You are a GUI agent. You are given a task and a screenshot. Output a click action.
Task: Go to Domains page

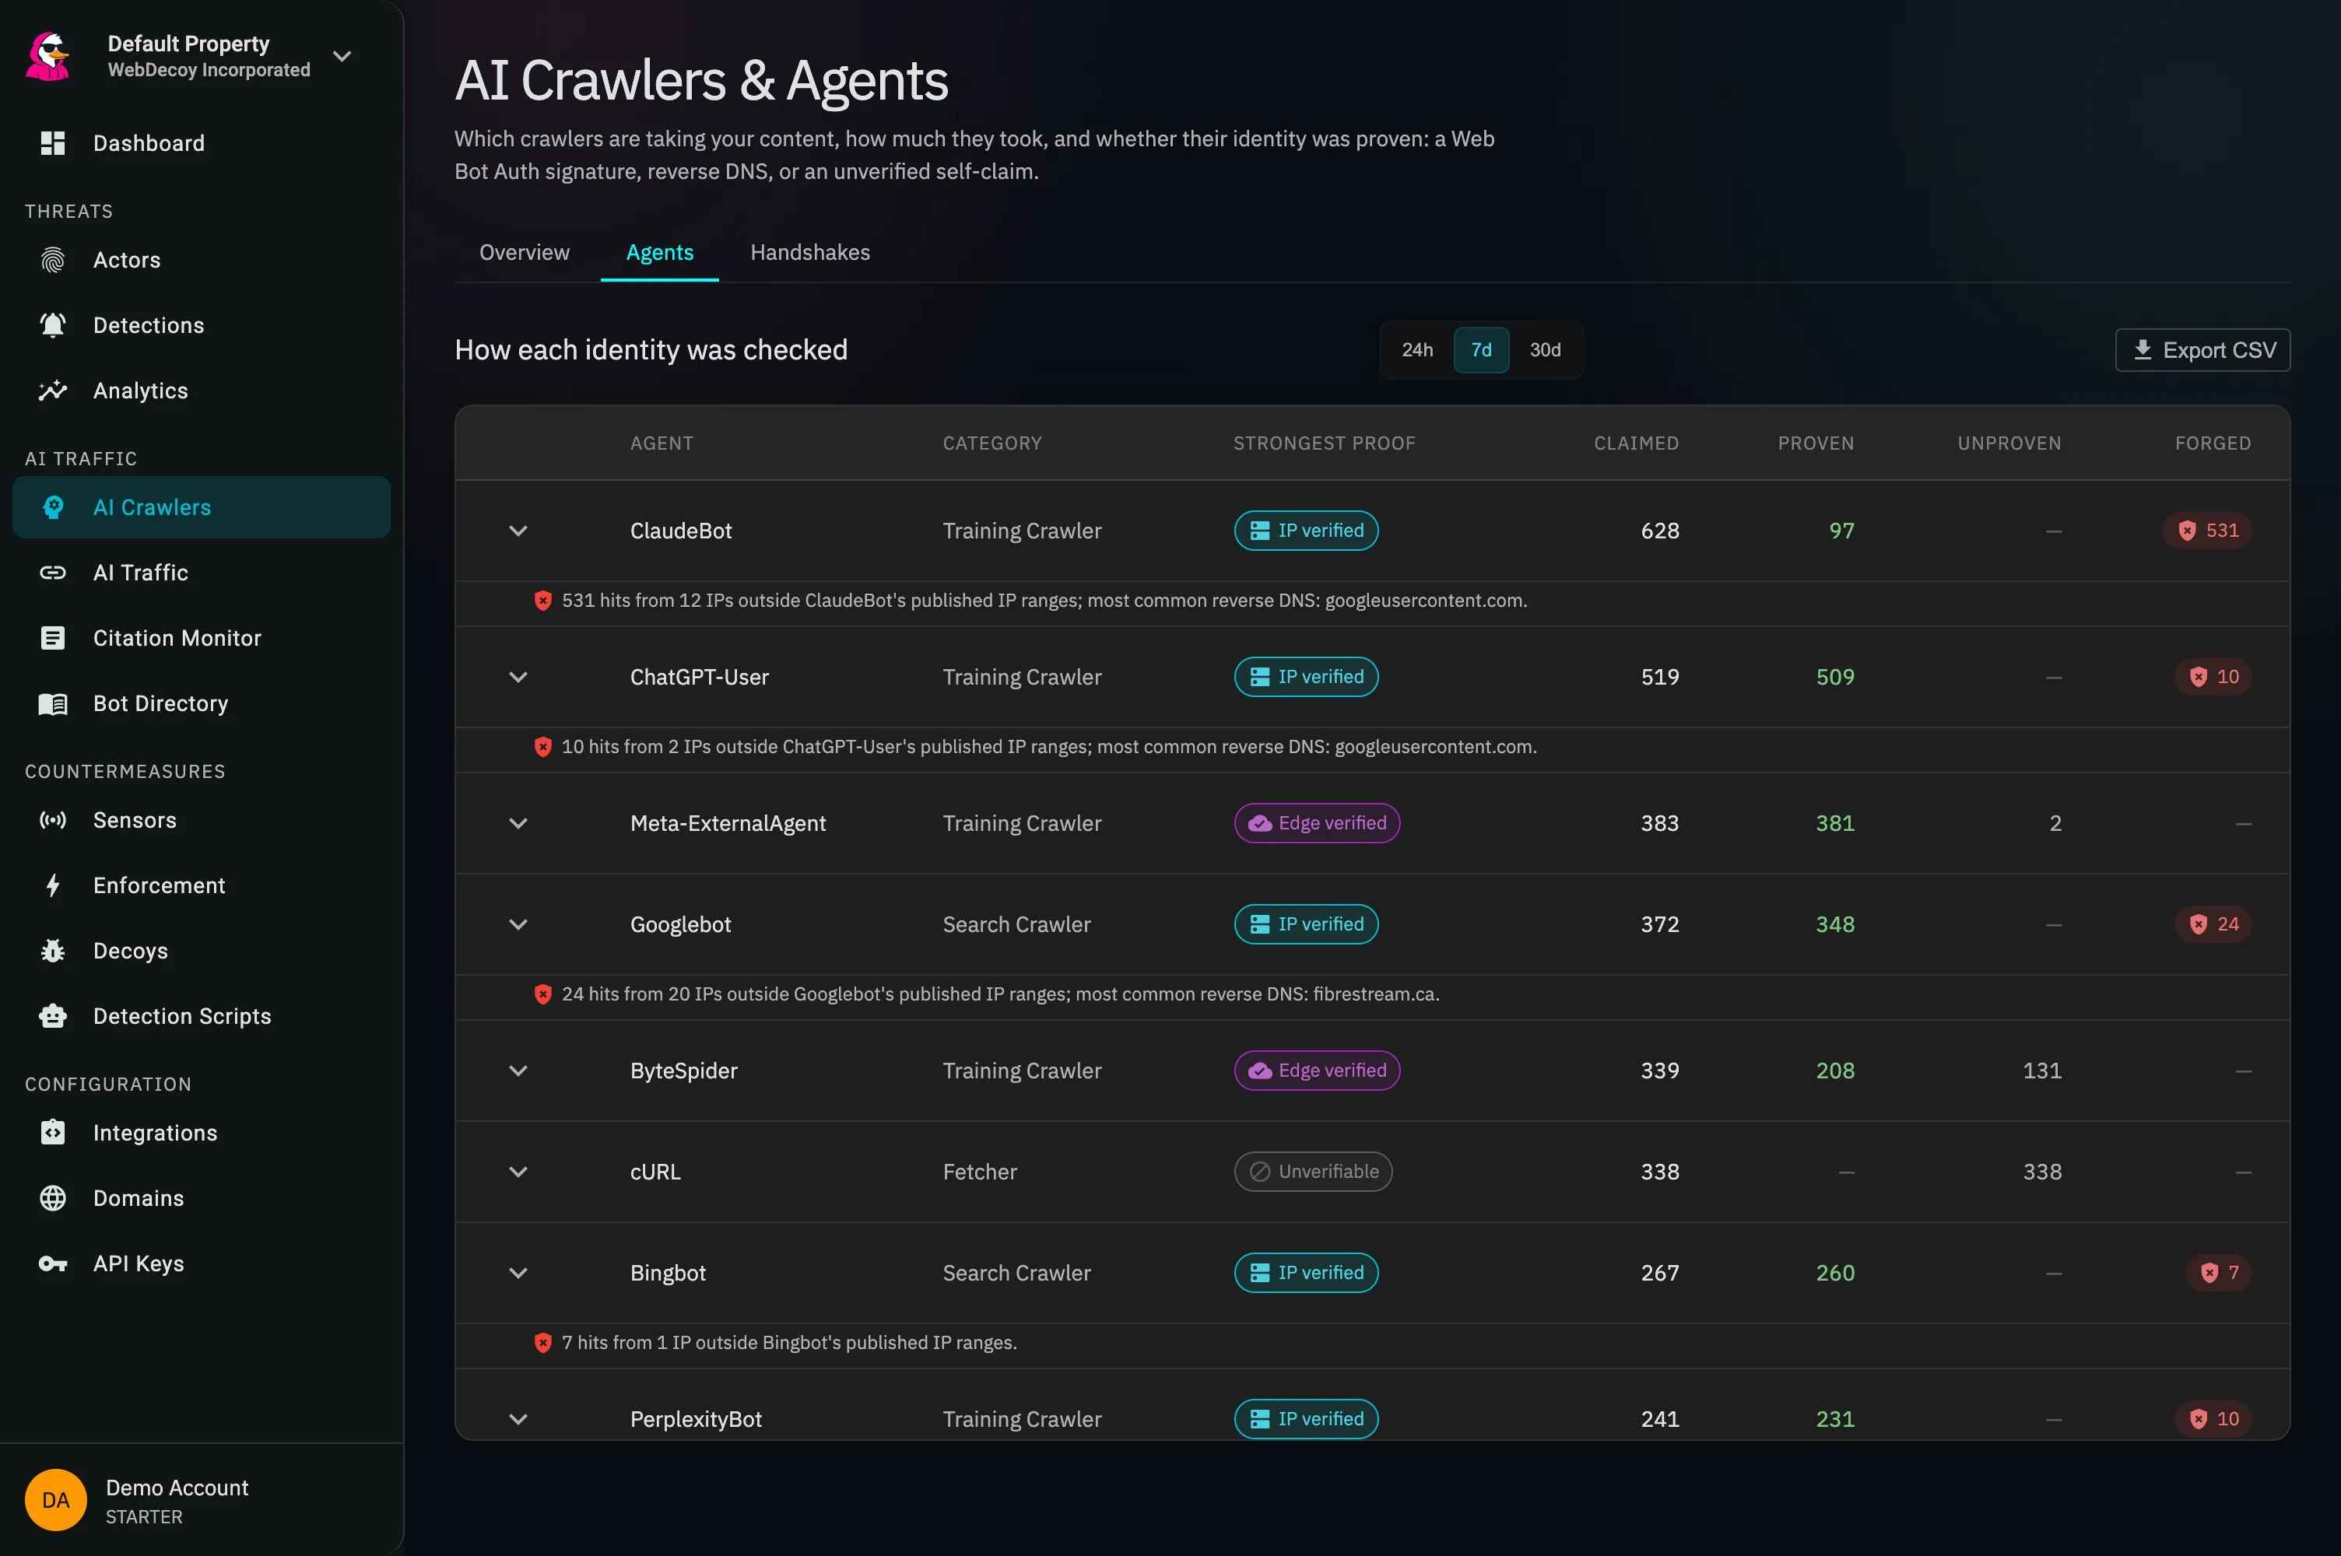[x=202, y=1198]
